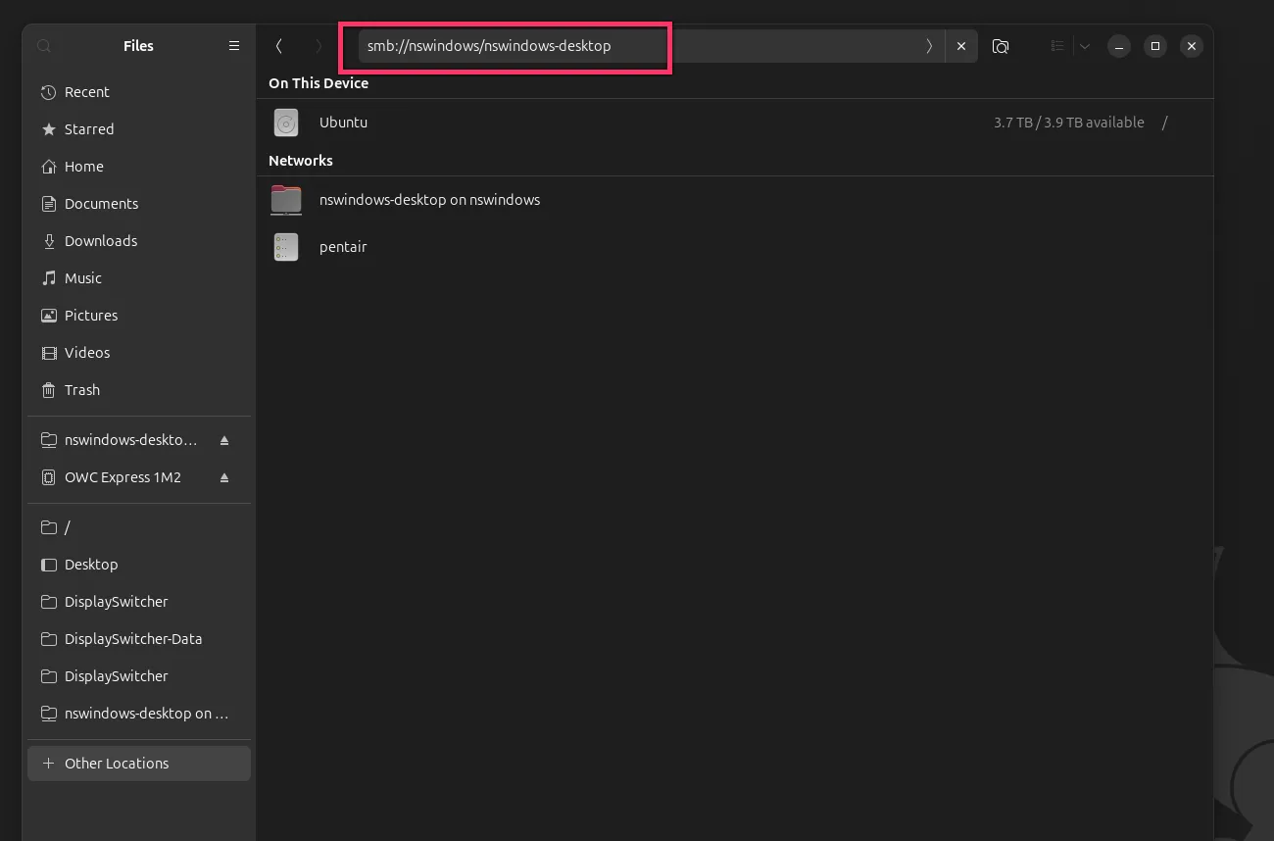Click the chevron at the location bar's end
This screenshot has height=841, width=1274.
coord(929,46)
